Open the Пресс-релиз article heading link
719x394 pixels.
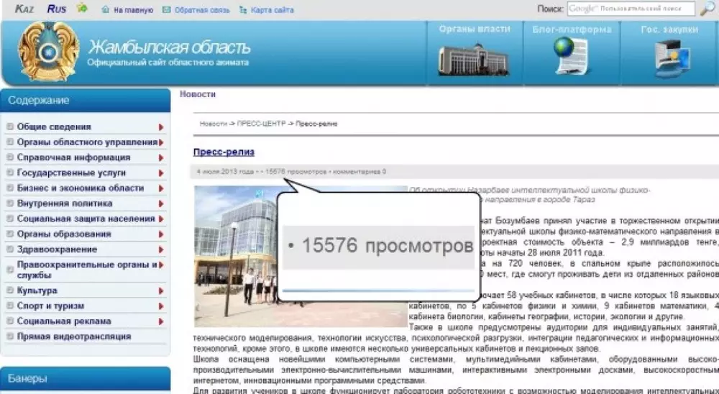224,152
